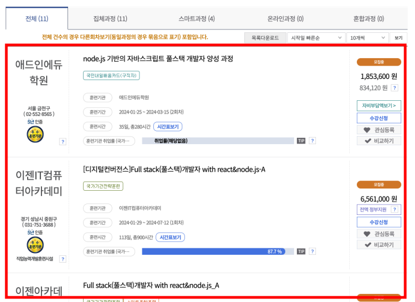
Task: Click the 목록다운로드 button
Action: 265,38
